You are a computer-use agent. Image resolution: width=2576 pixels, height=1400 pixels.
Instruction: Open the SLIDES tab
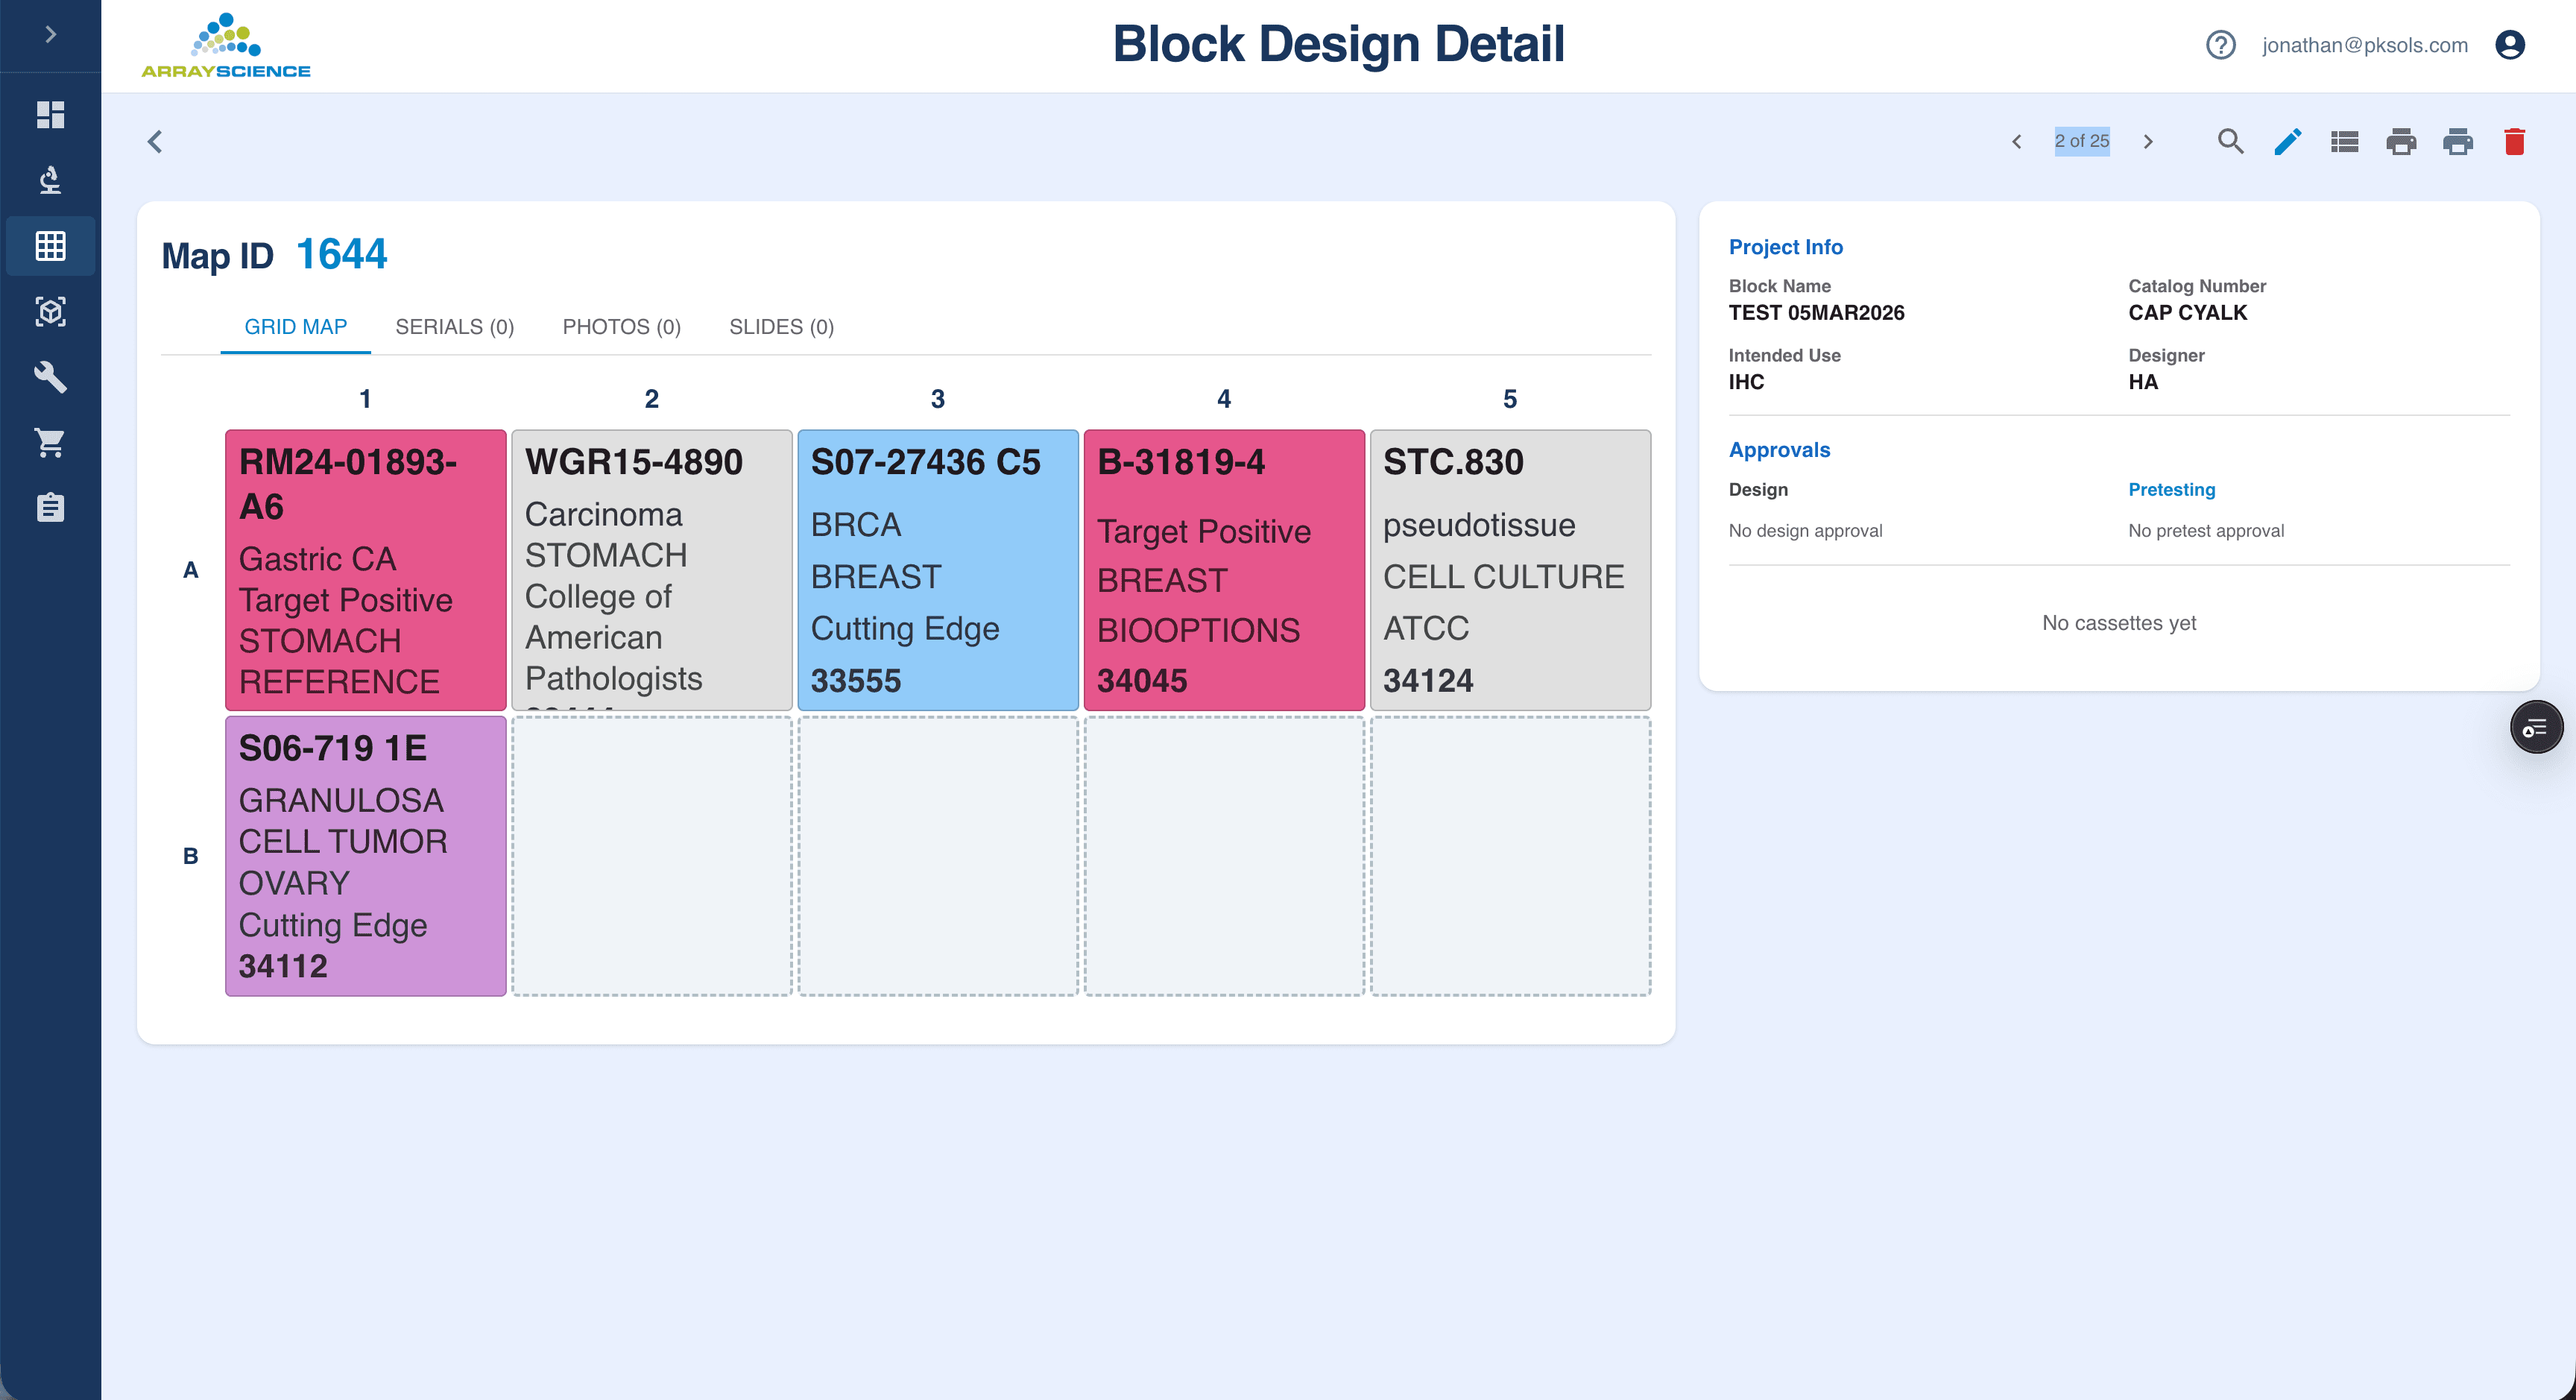pyautogui.click(x=781, y=326)
